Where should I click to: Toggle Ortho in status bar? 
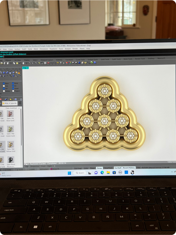86,168
